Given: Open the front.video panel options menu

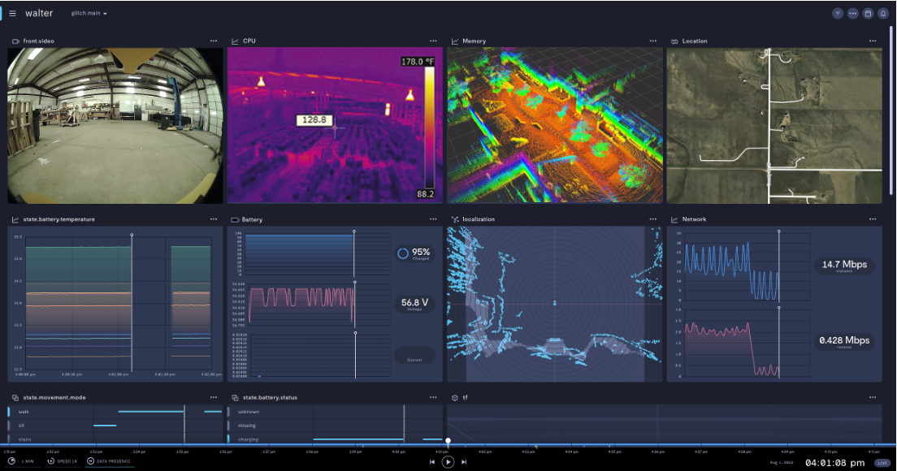Looking at the screenshot, I should click(x=214, y=41).
